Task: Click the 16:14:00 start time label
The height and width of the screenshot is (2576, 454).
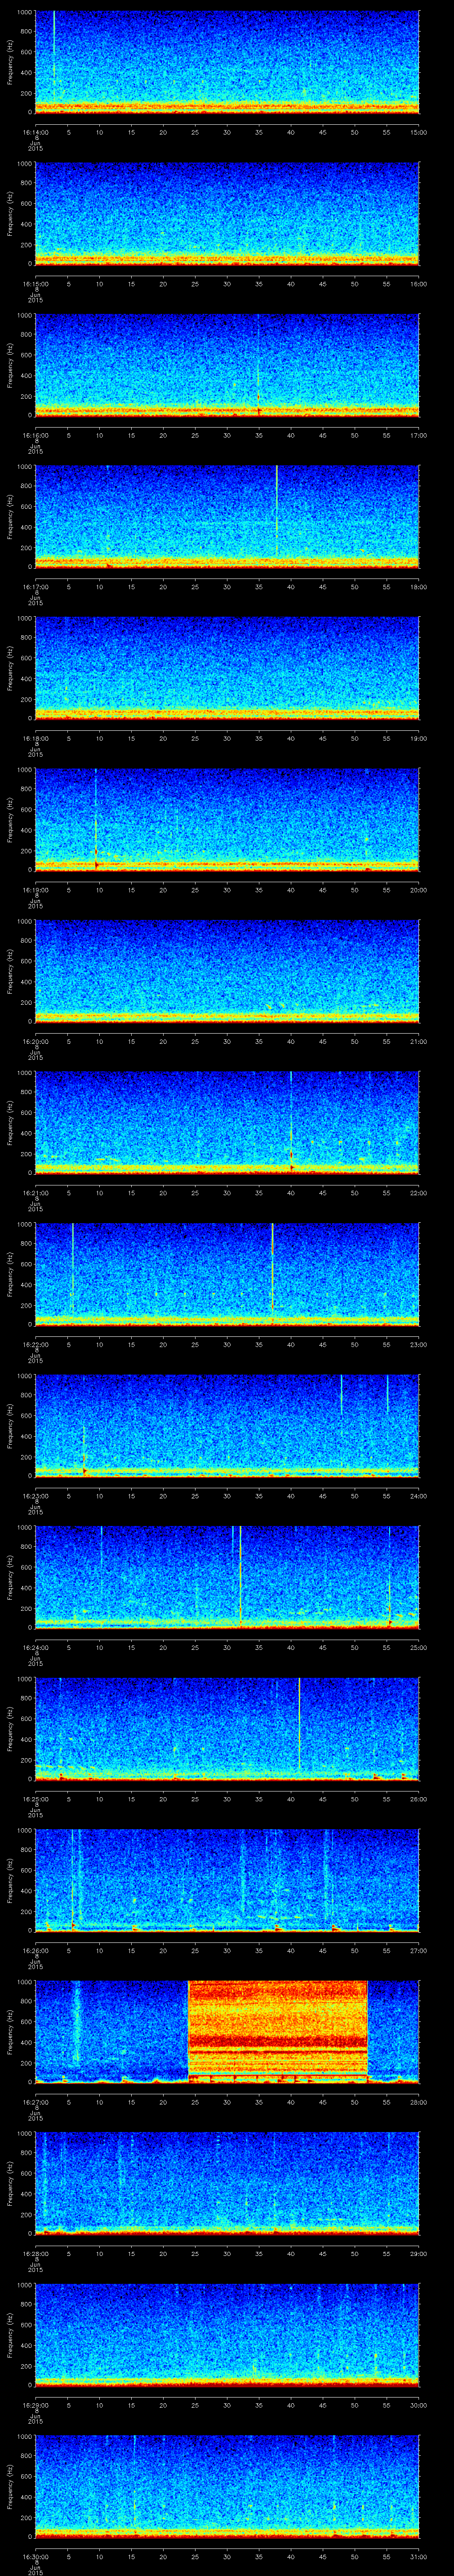Action: point(35,132)
